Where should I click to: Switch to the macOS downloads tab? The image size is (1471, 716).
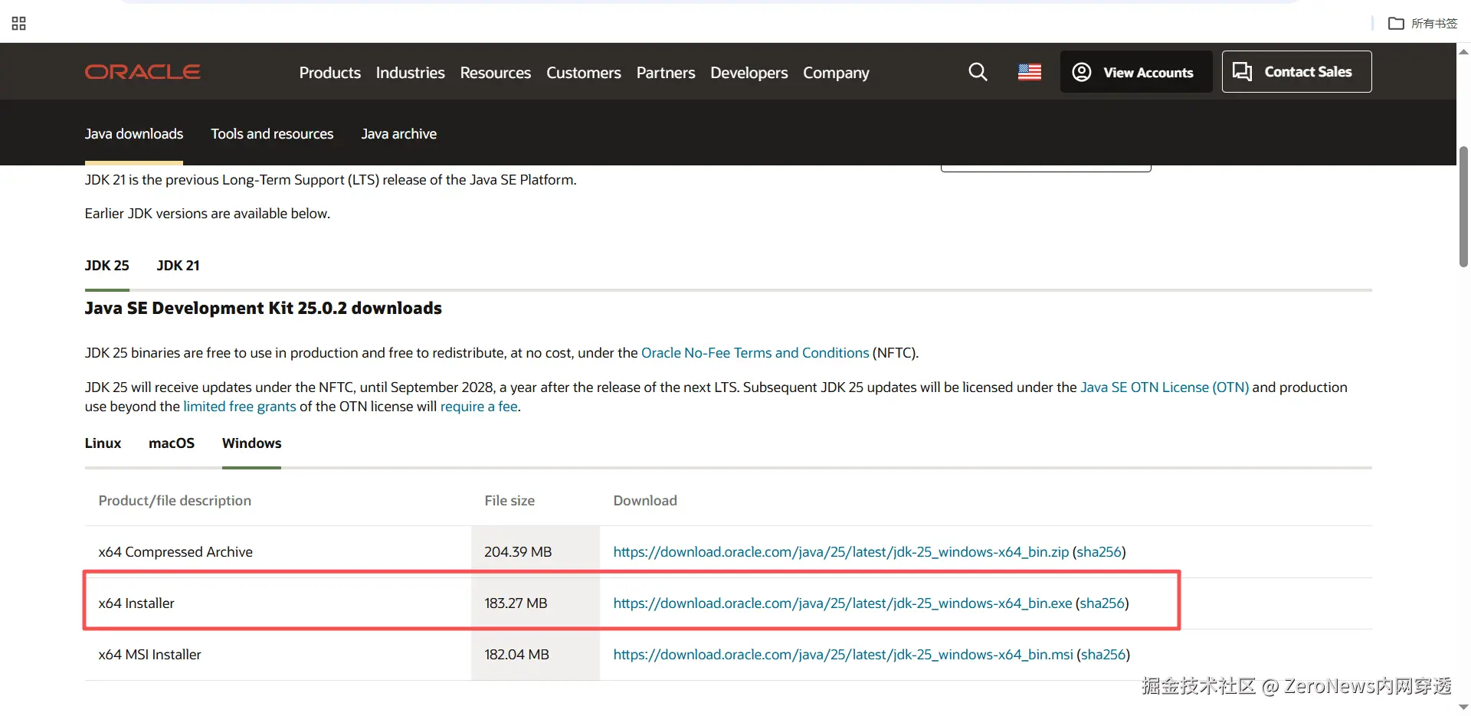pyautogui.click(x=172, y=443)
